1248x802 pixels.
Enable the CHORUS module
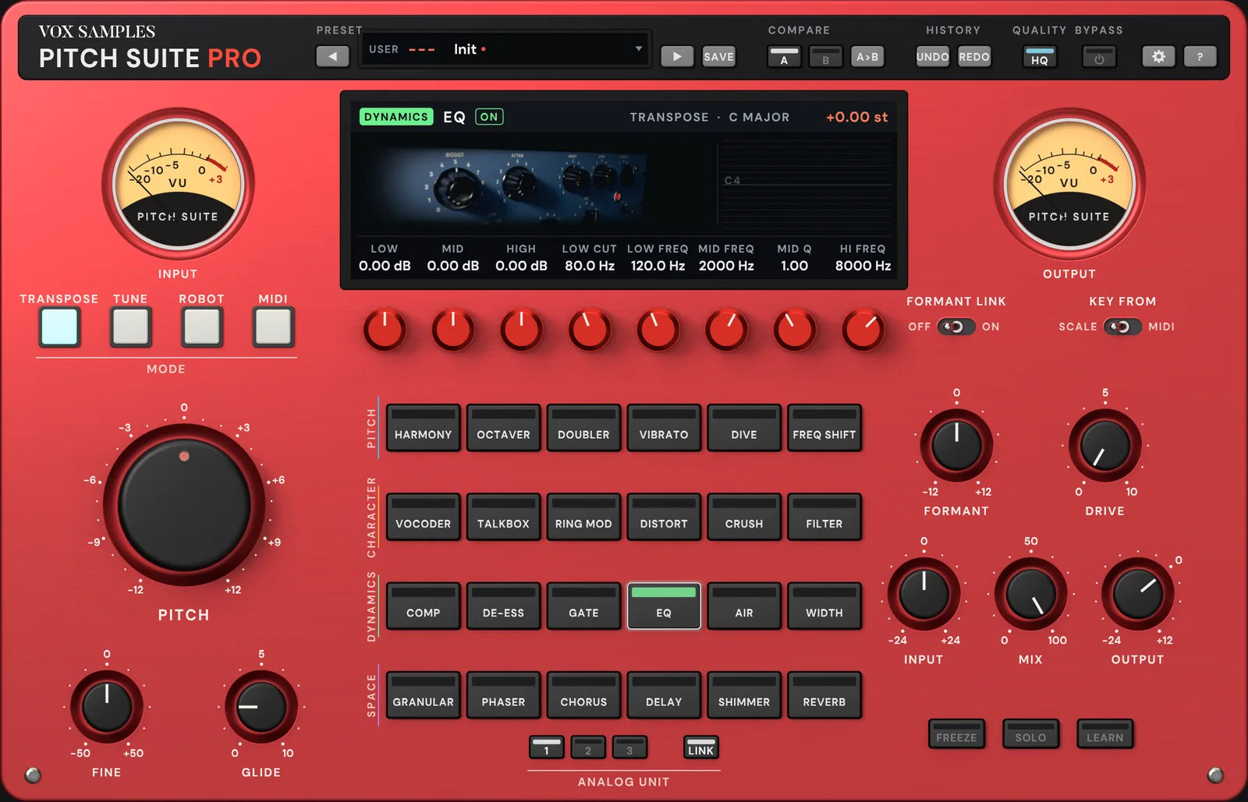[583, 694]
